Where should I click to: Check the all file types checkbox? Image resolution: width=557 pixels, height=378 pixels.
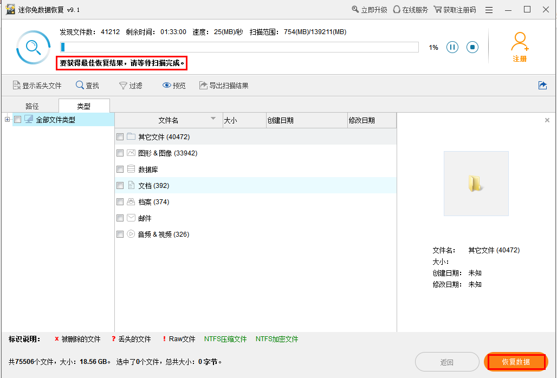pos(18,120)
